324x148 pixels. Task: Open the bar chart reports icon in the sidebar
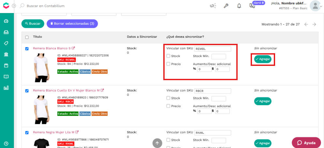(x=6, y=88)
